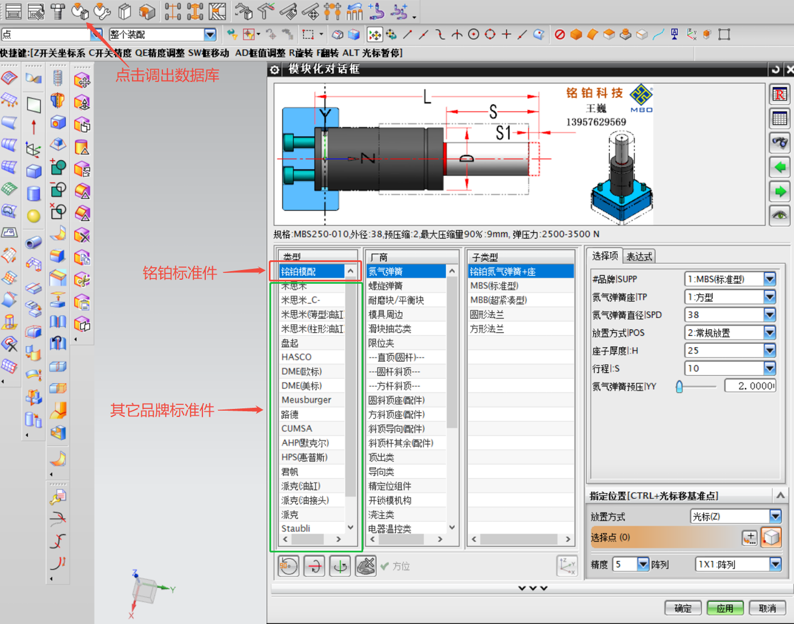The width and height of the screenshot is (794, 624).
Task: Toggle the 方位 checkbox
Action: coord(384,566)
